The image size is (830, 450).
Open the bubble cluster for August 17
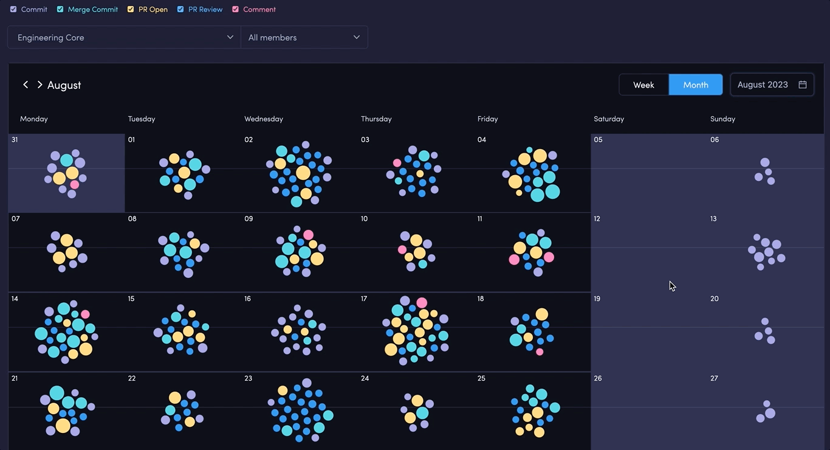coord(416,331)
